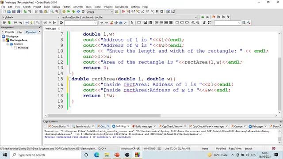Open the <global> scope dropdown
Screen dimensions: 283x159
click(58, 17)
